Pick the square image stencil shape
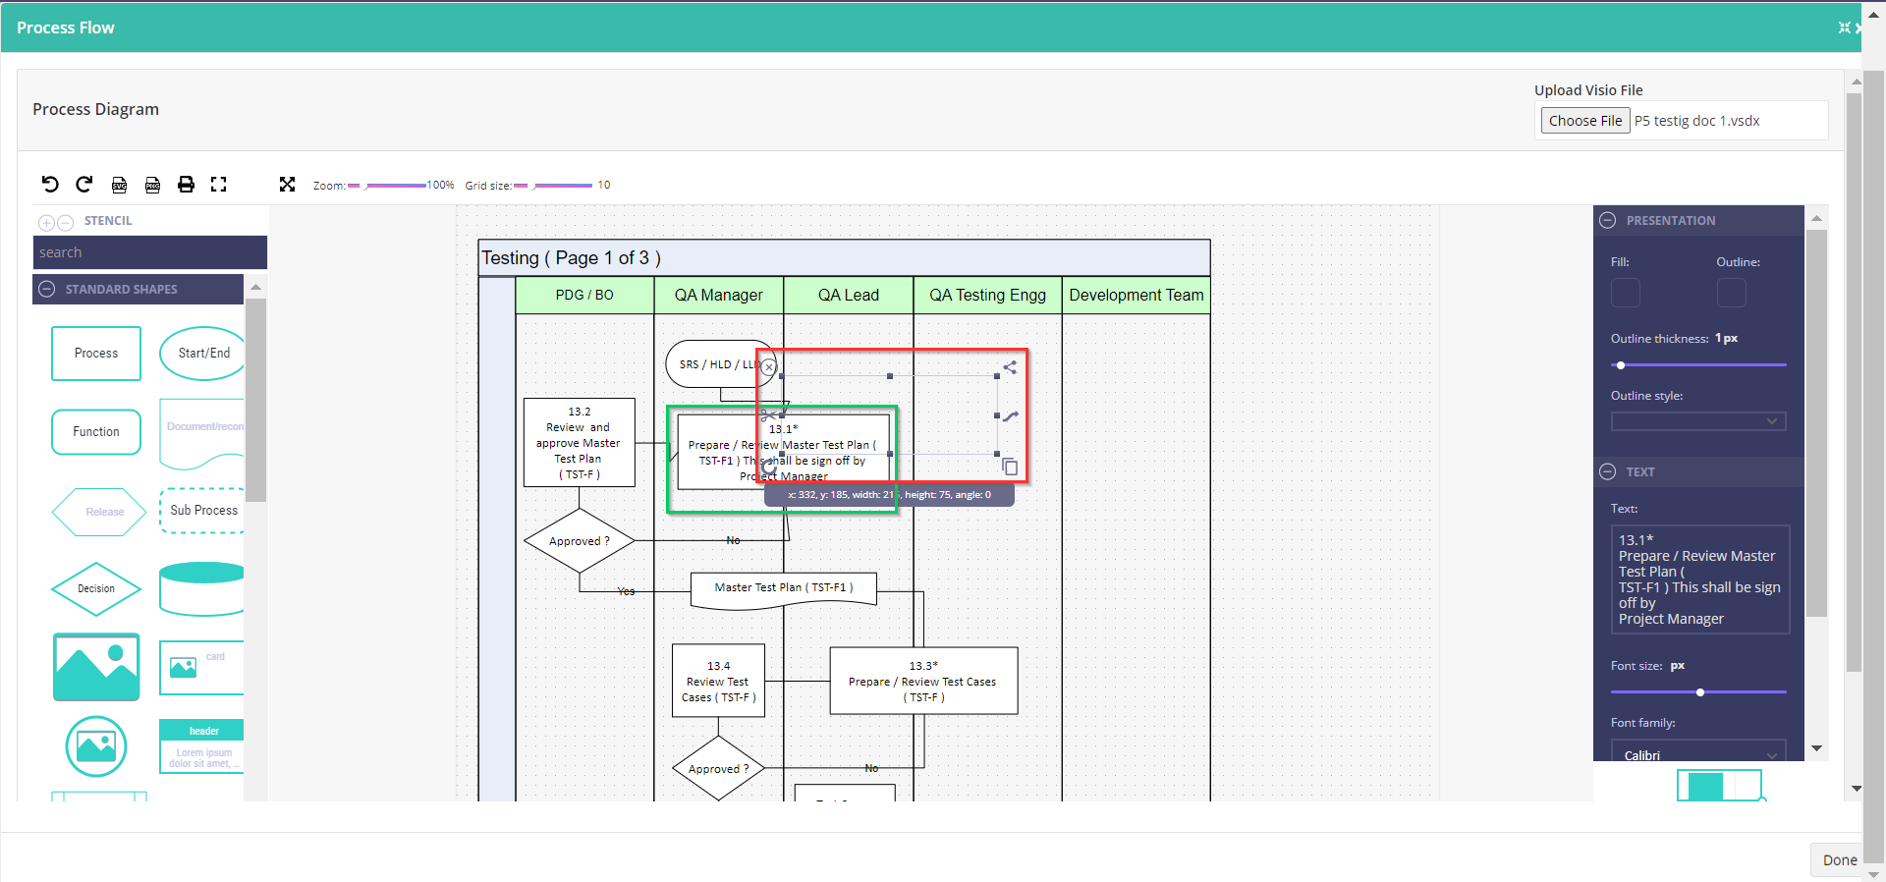 point(96,667)
